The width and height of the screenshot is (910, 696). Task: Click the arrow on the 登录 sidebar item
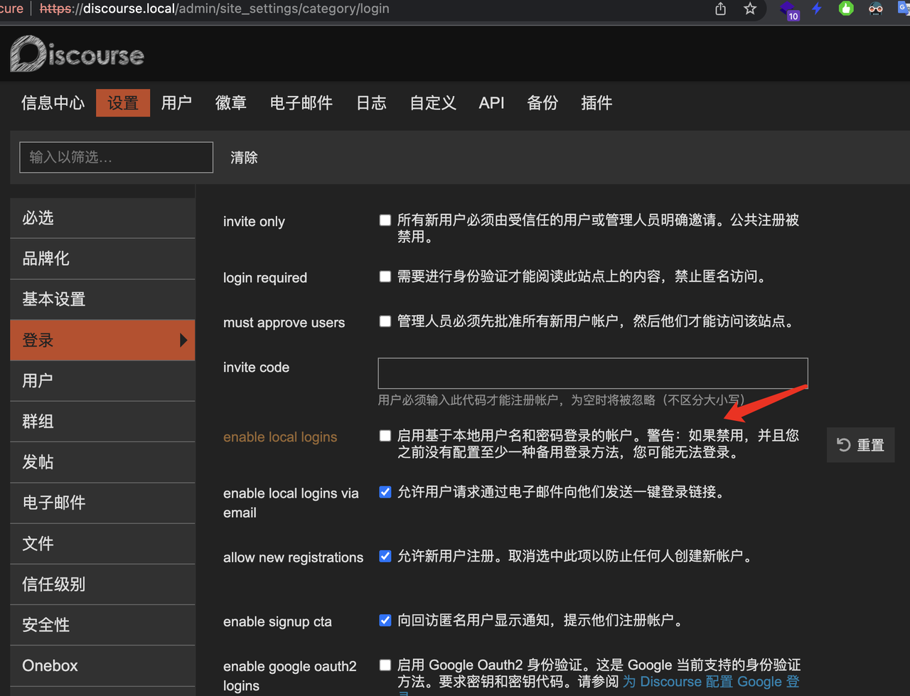point(183,340)
